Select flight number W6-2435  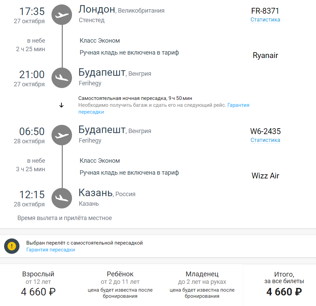click(265, 131)
